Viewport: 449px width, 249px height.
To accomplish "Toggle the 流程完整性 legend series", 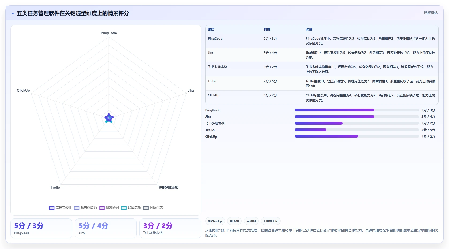I will (60, 208).
